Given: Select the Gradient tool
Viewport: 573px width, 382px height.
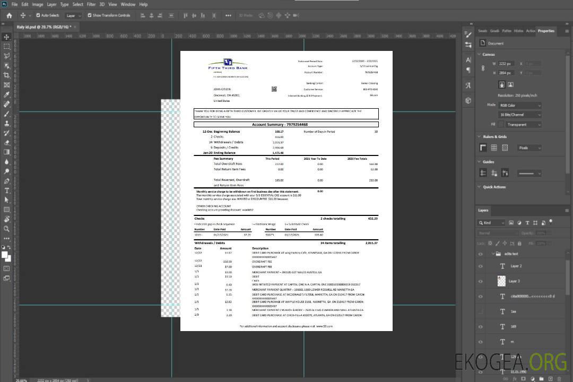Looking at the screenshot, I should (6, 152).
